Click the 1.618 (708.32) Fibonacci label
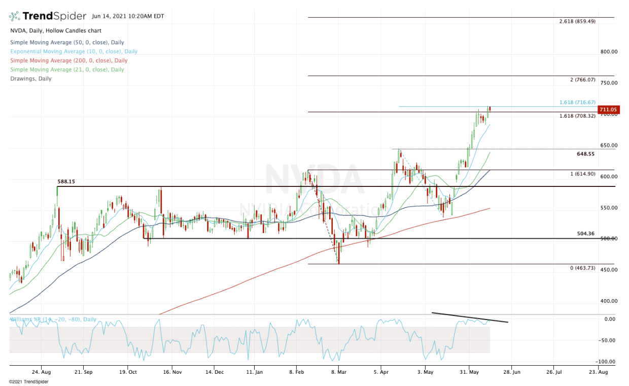The width and height of the screenshot is (629, 386). click(577, 116)
